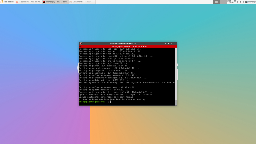The width and height of the screenshot is (256, 144).
Task: Switch to the first workspace
Action: [x=216, y=2]
